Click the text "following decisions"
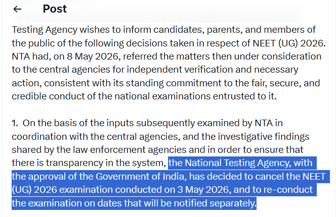336x217 pixels. tap(125, 43)
